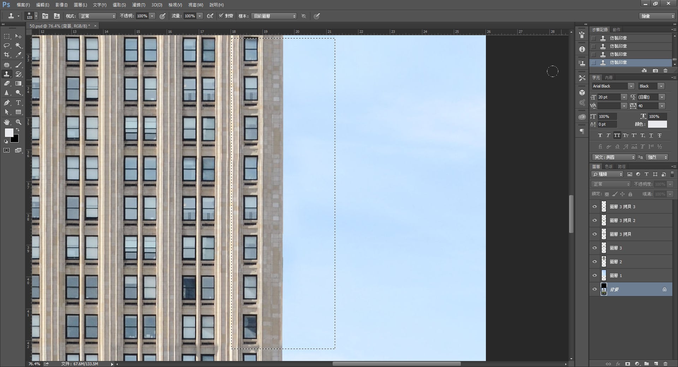Select the Clone Stamp tool in the toolbox
This screenshot has height=367, width=678.
tap(7, 74)
